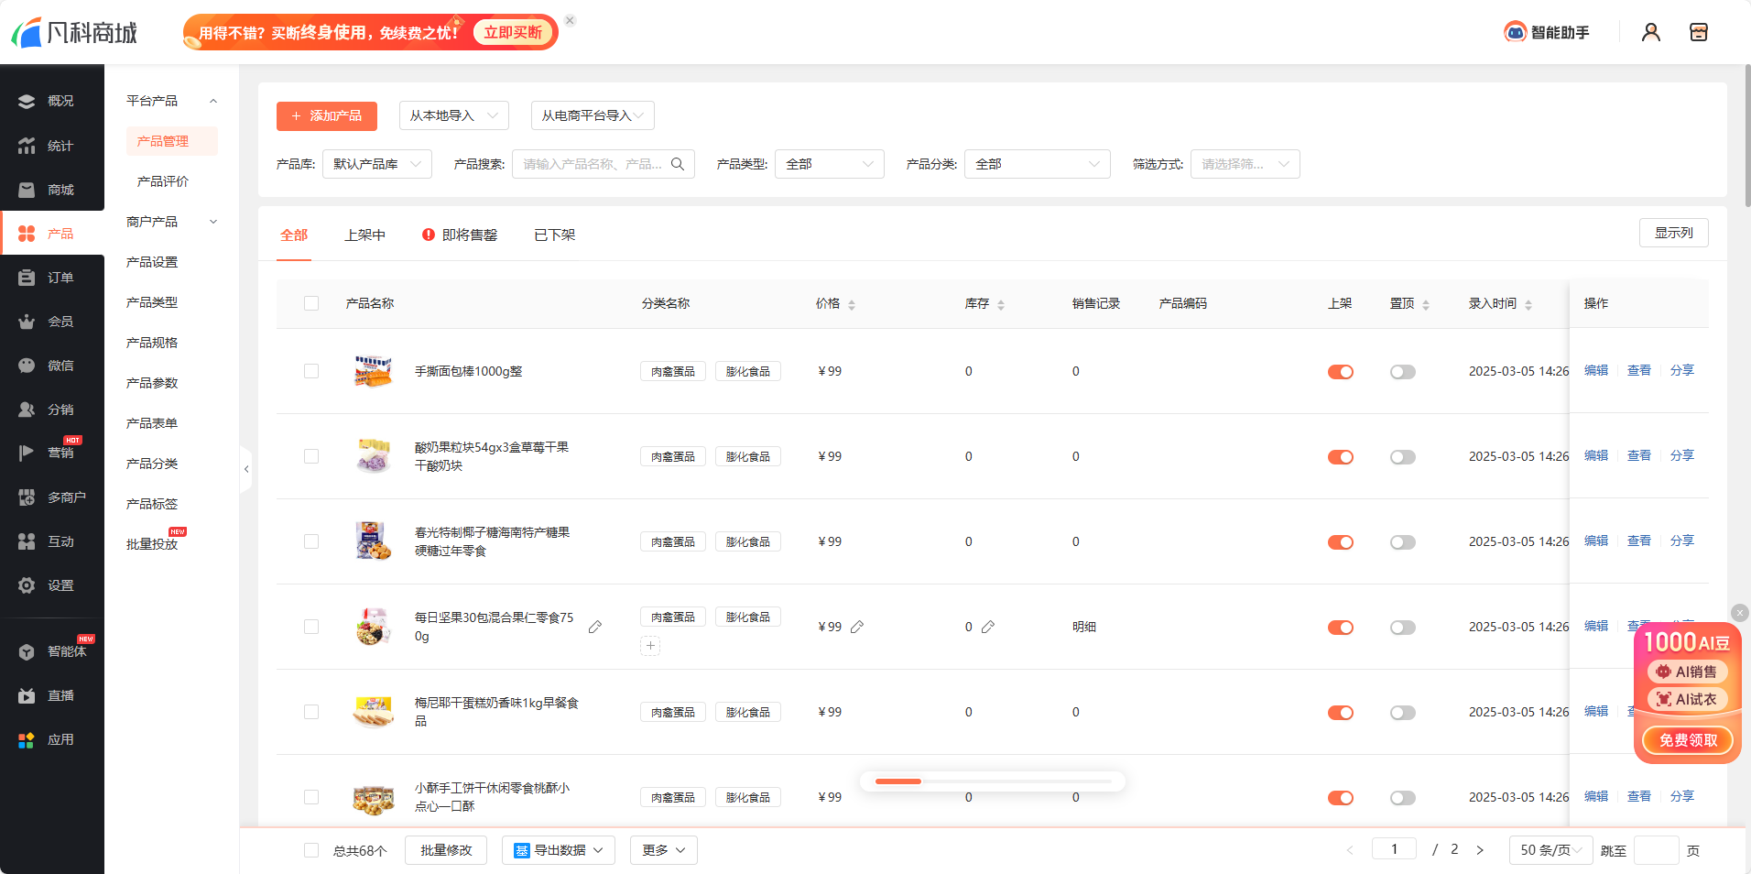Screen dimensions: 1751x874
Task: Turn off listing toggle for 手撕面包棒1000g整
Action: click(1340, 372)
